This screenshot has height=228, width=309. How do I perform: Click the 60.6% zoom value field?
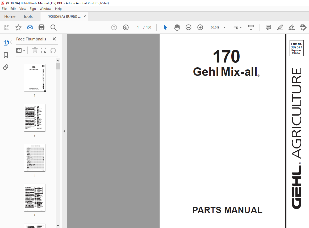click(215, 27)
